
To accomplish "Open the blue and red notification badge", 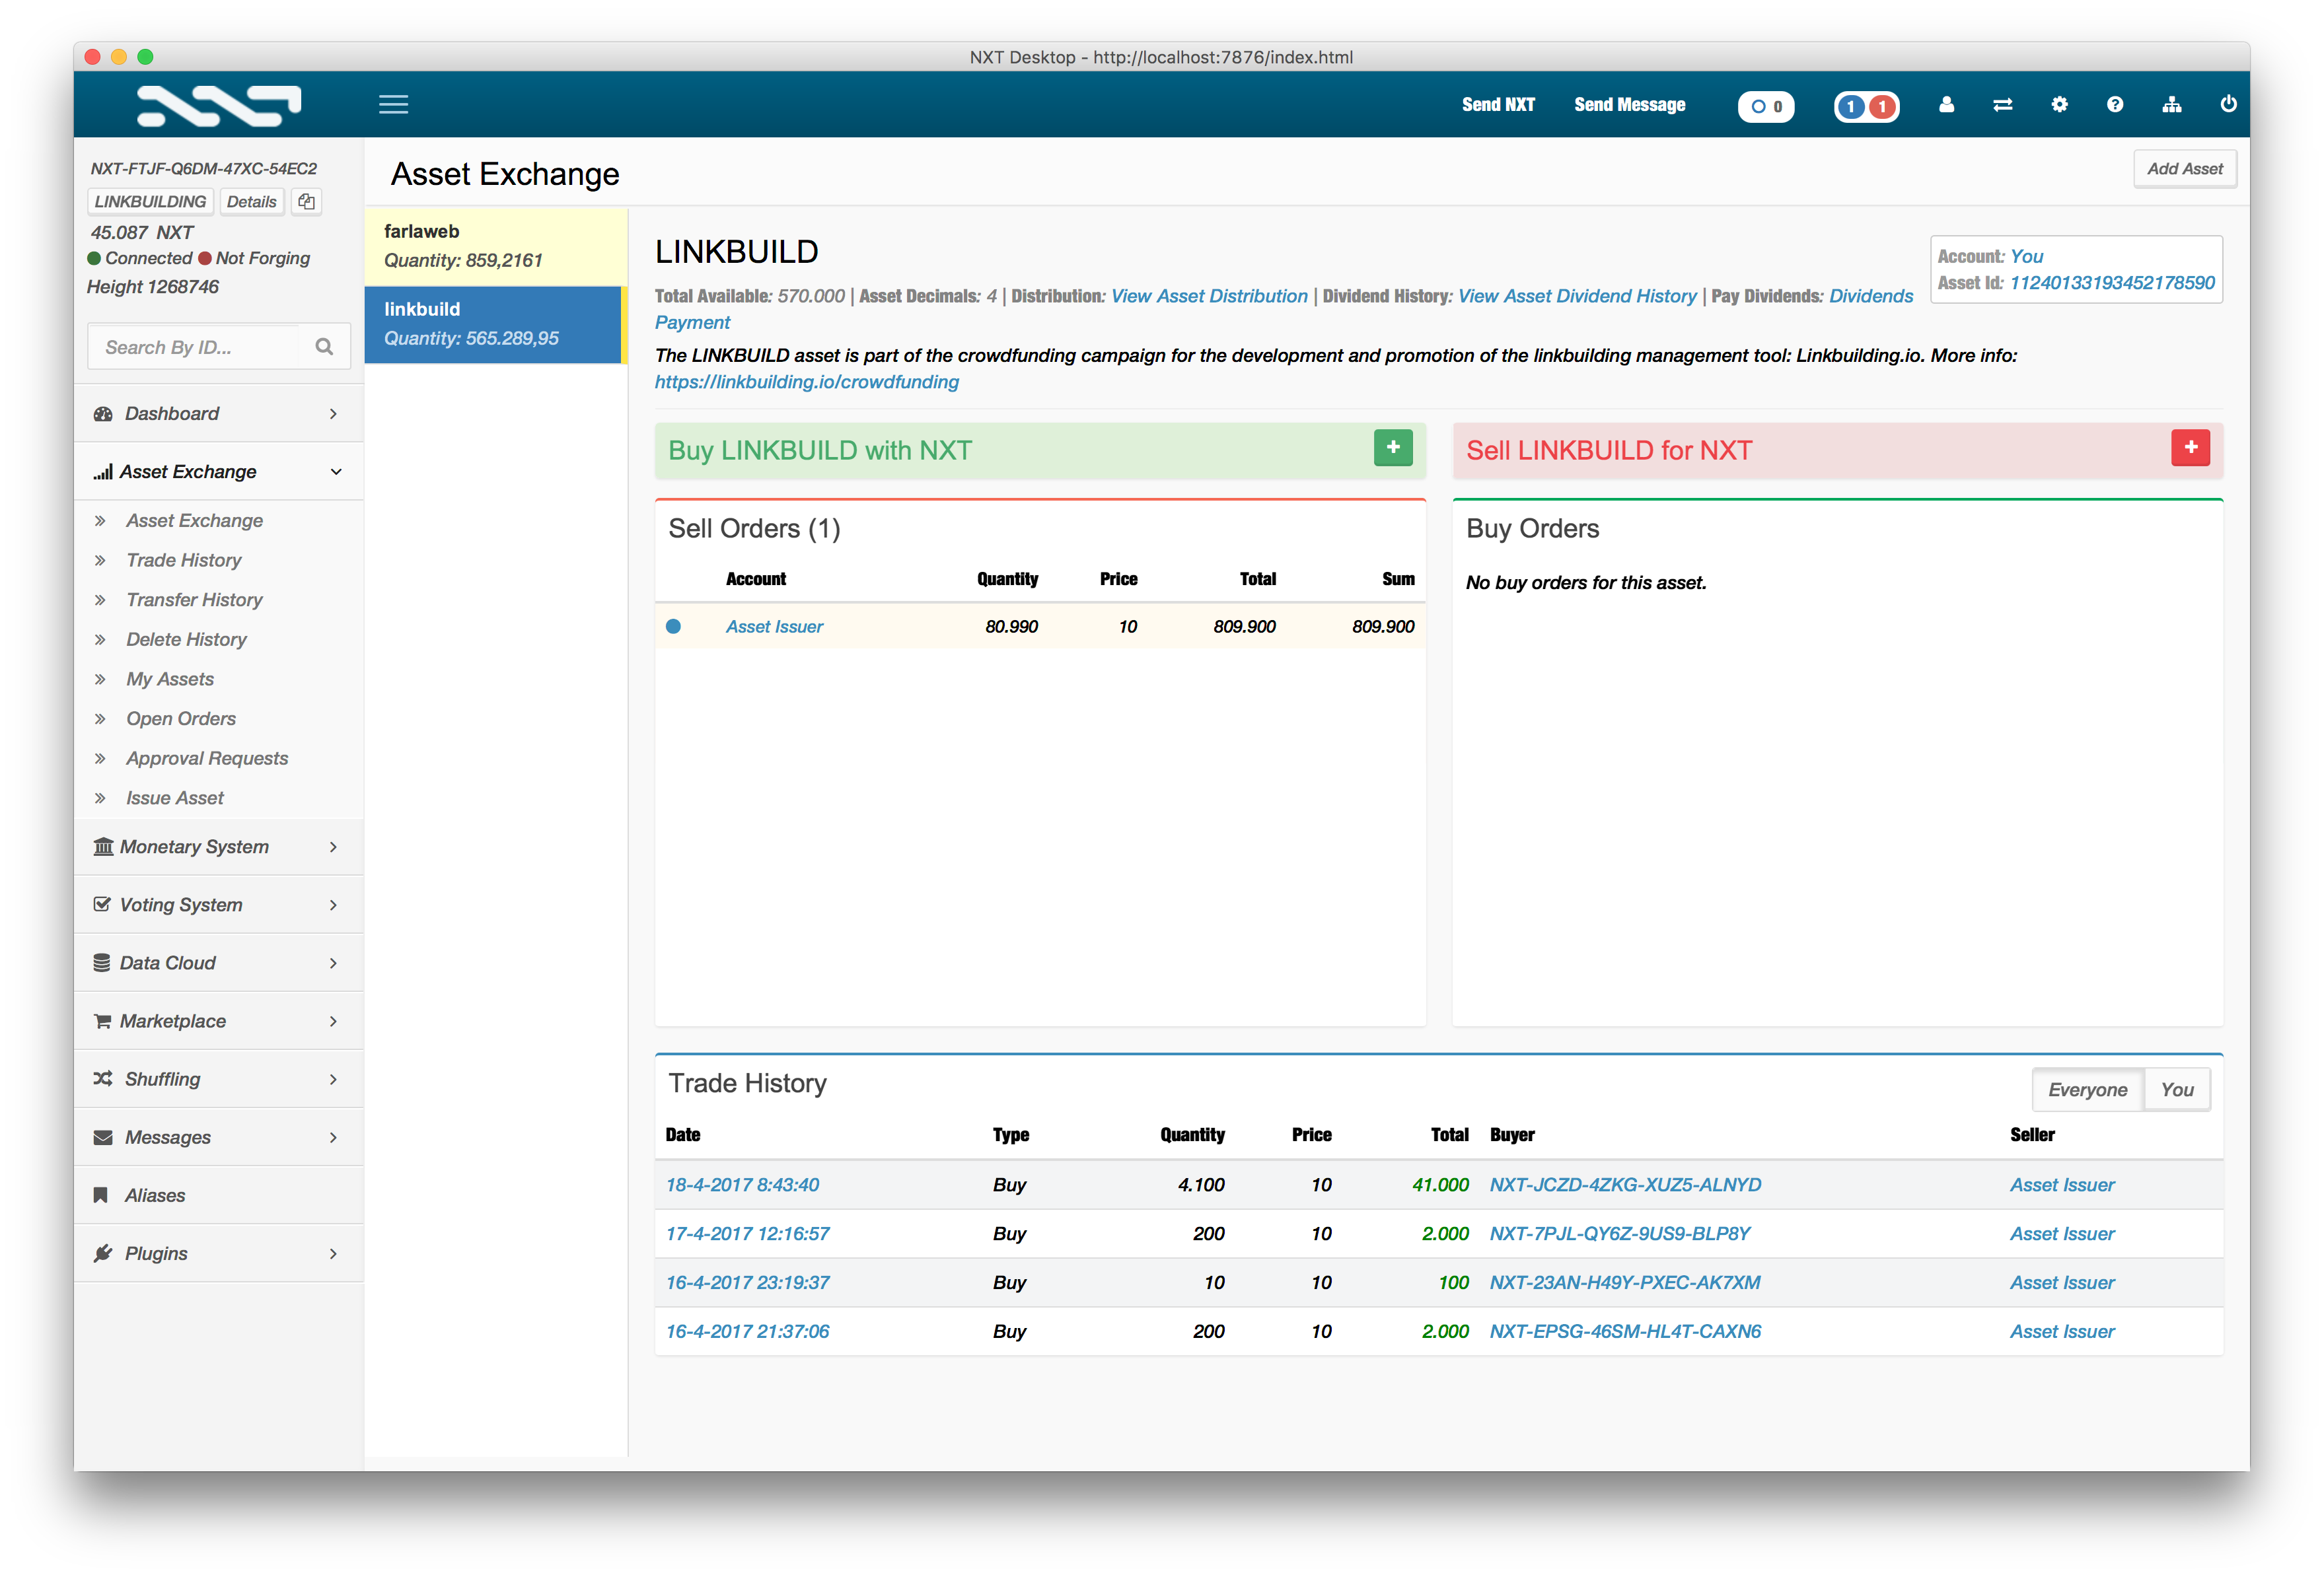I will pos(1866,106).
